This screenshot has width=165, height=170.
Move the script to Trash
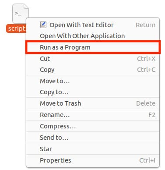pos(93,103)
